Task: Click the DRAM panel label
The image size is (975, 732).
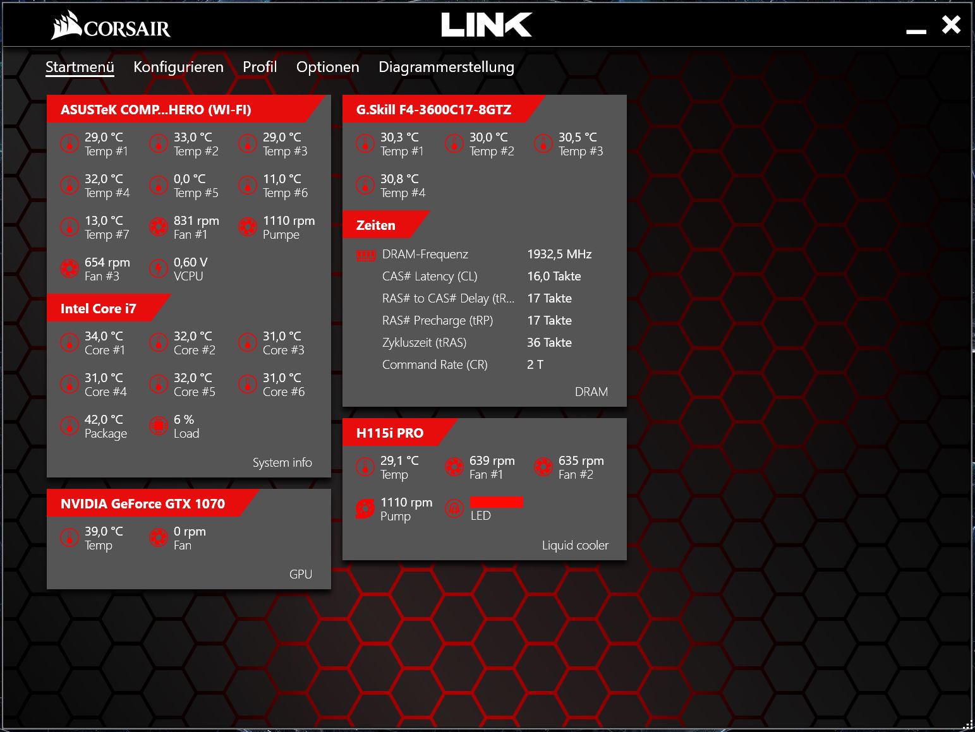Action: [591, 392]
